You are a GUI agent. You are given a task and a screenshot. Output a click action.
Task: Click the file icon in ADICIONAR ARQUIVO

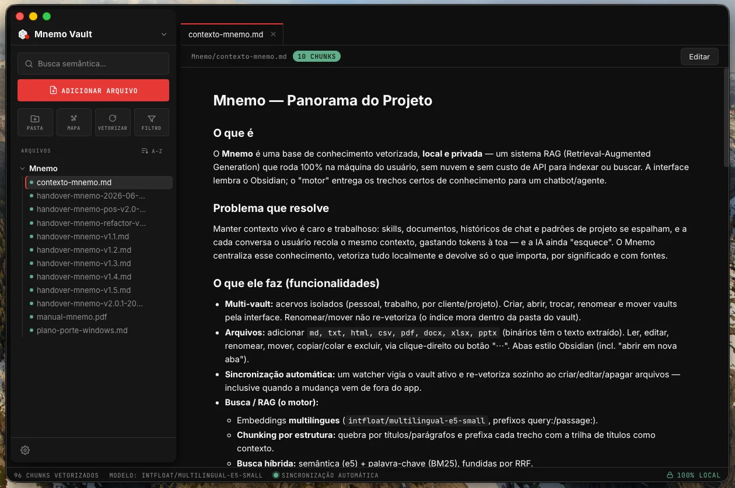click(53, 90)
